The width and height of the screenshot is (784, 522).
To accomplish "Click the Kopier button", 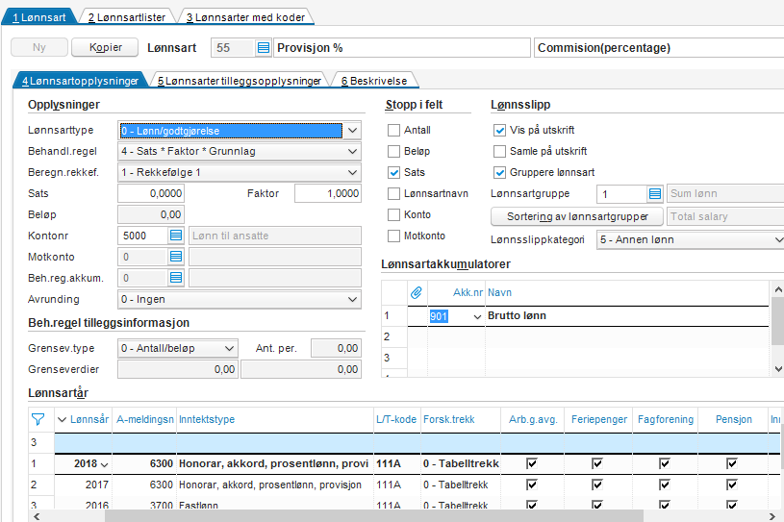I will pyautogui.click(x=105, y=47).
